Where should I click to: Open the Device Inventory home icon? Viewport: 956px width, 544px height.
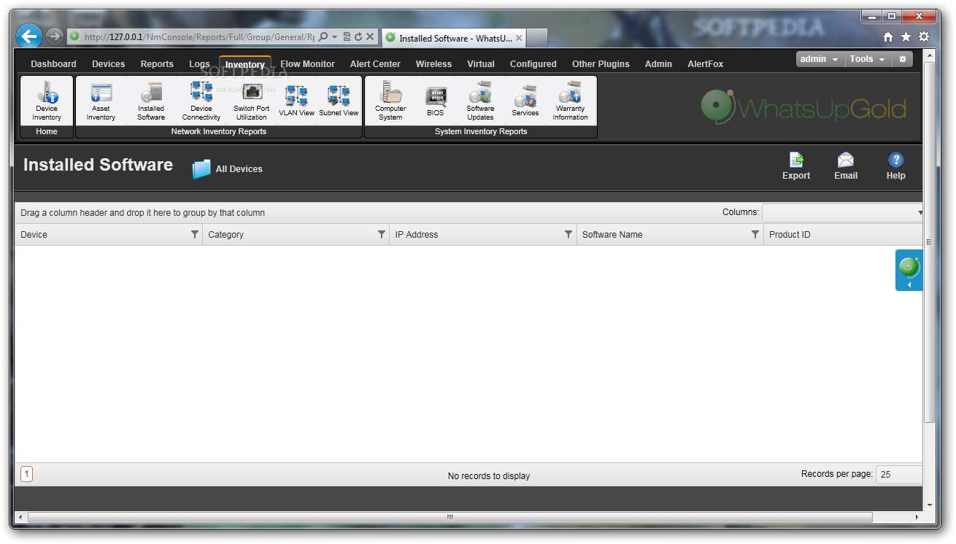click(x=47, y=102)
